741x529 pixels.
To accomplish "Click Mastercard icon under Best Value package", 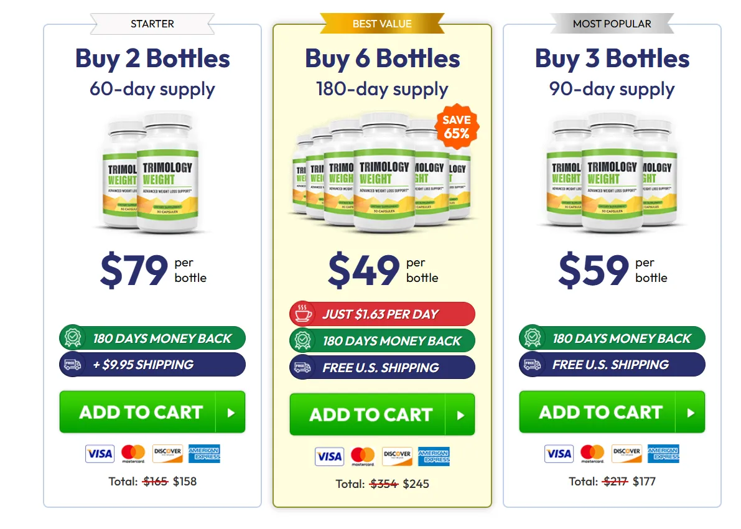I will coord(363,456).
